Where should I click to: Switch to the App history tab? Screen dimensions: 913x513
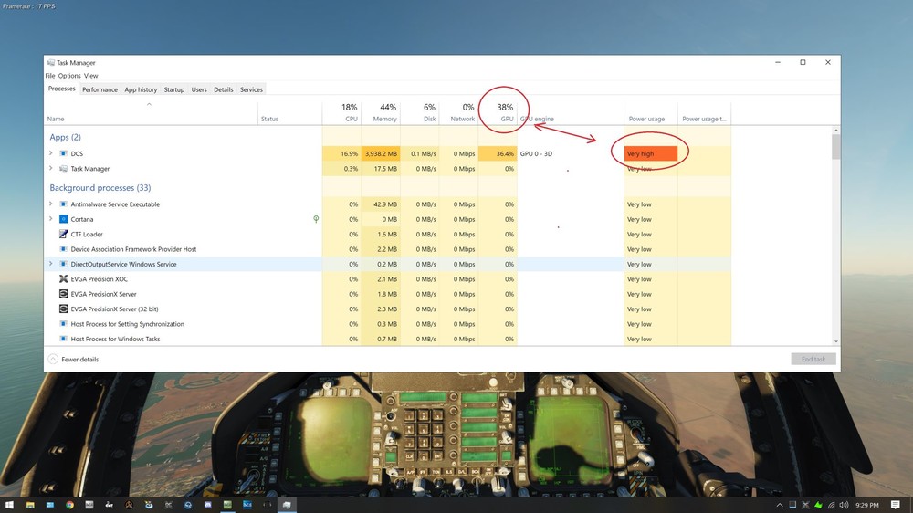141,89
